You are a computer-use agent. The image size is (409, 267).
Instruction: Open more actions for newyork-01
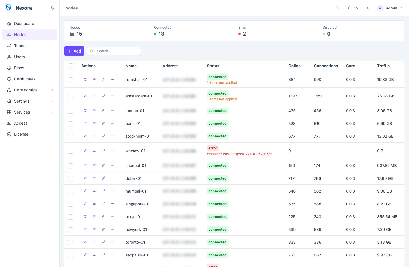(x=112, y=229)
